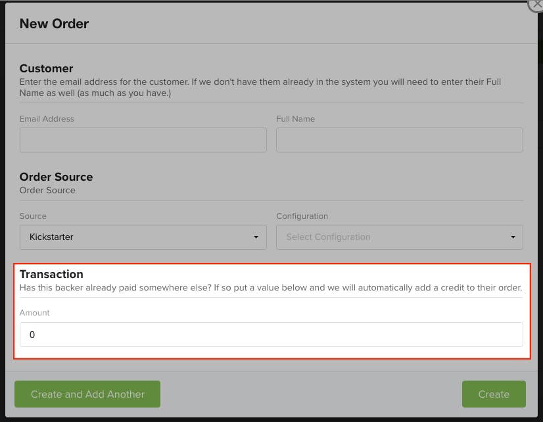The width and height of the screenshot is (543, 422).
Task: Open the Source dropdown showing Kickstarter
Action: (143, 237)
